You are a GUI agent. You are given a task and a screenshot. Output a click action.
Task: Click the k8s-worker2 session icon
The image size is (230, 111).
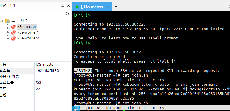tap(13, 38)
